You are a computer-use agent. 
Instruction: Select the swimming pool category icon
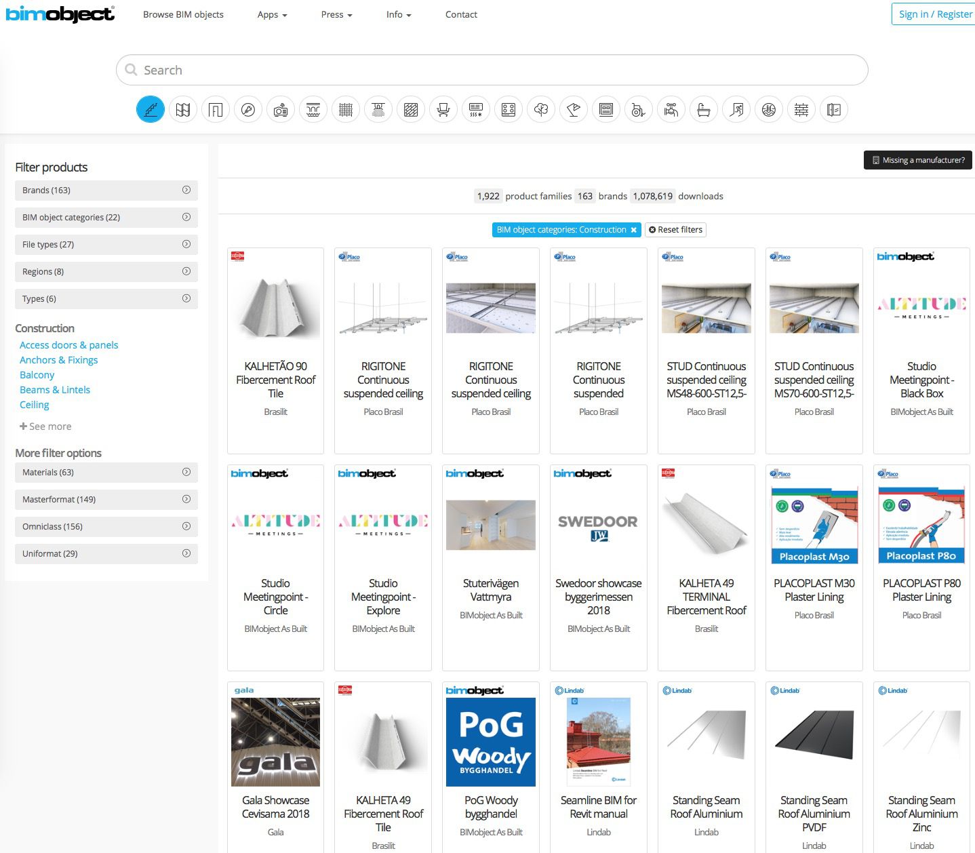[769, 108]
